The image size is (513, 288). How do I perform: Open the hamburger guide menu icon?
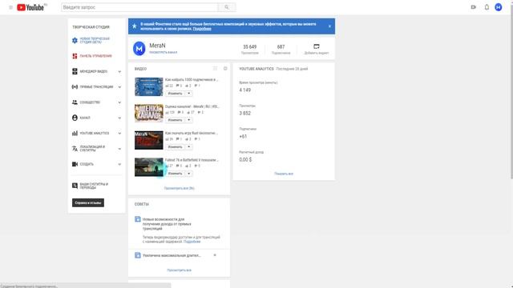(10, 7)
